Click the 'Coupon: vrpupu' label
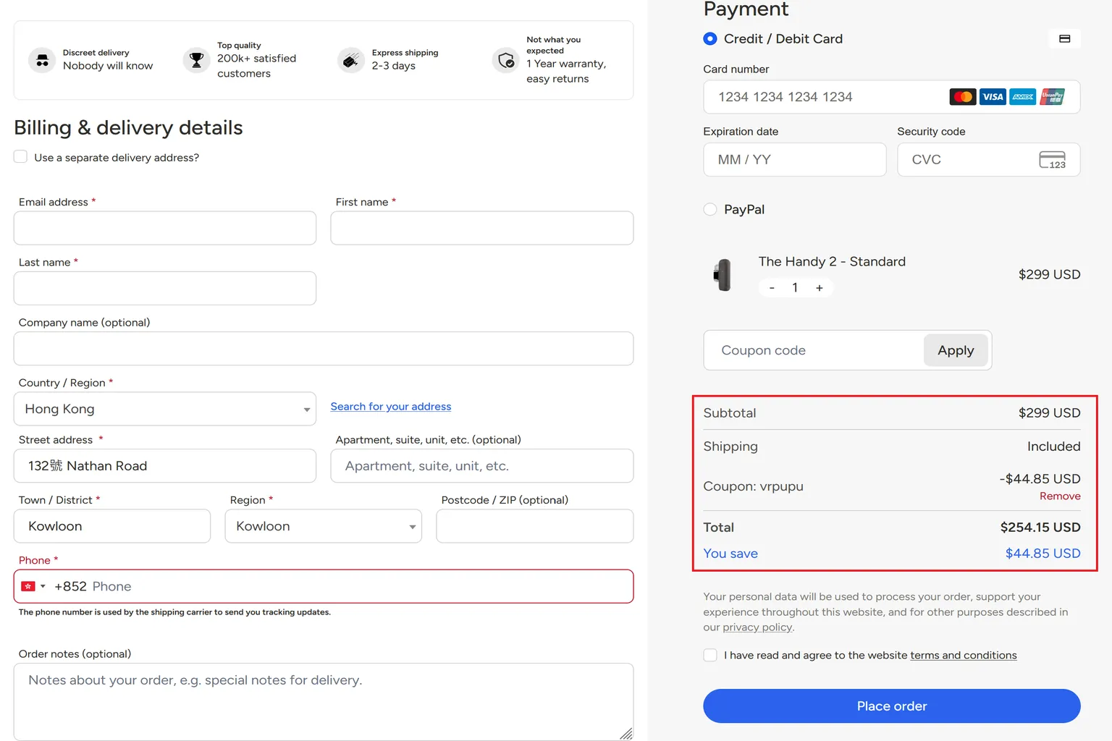 tap(753, 486)
